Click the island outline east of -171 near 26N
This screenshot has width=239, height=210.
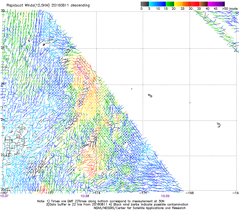click(150, 96)
